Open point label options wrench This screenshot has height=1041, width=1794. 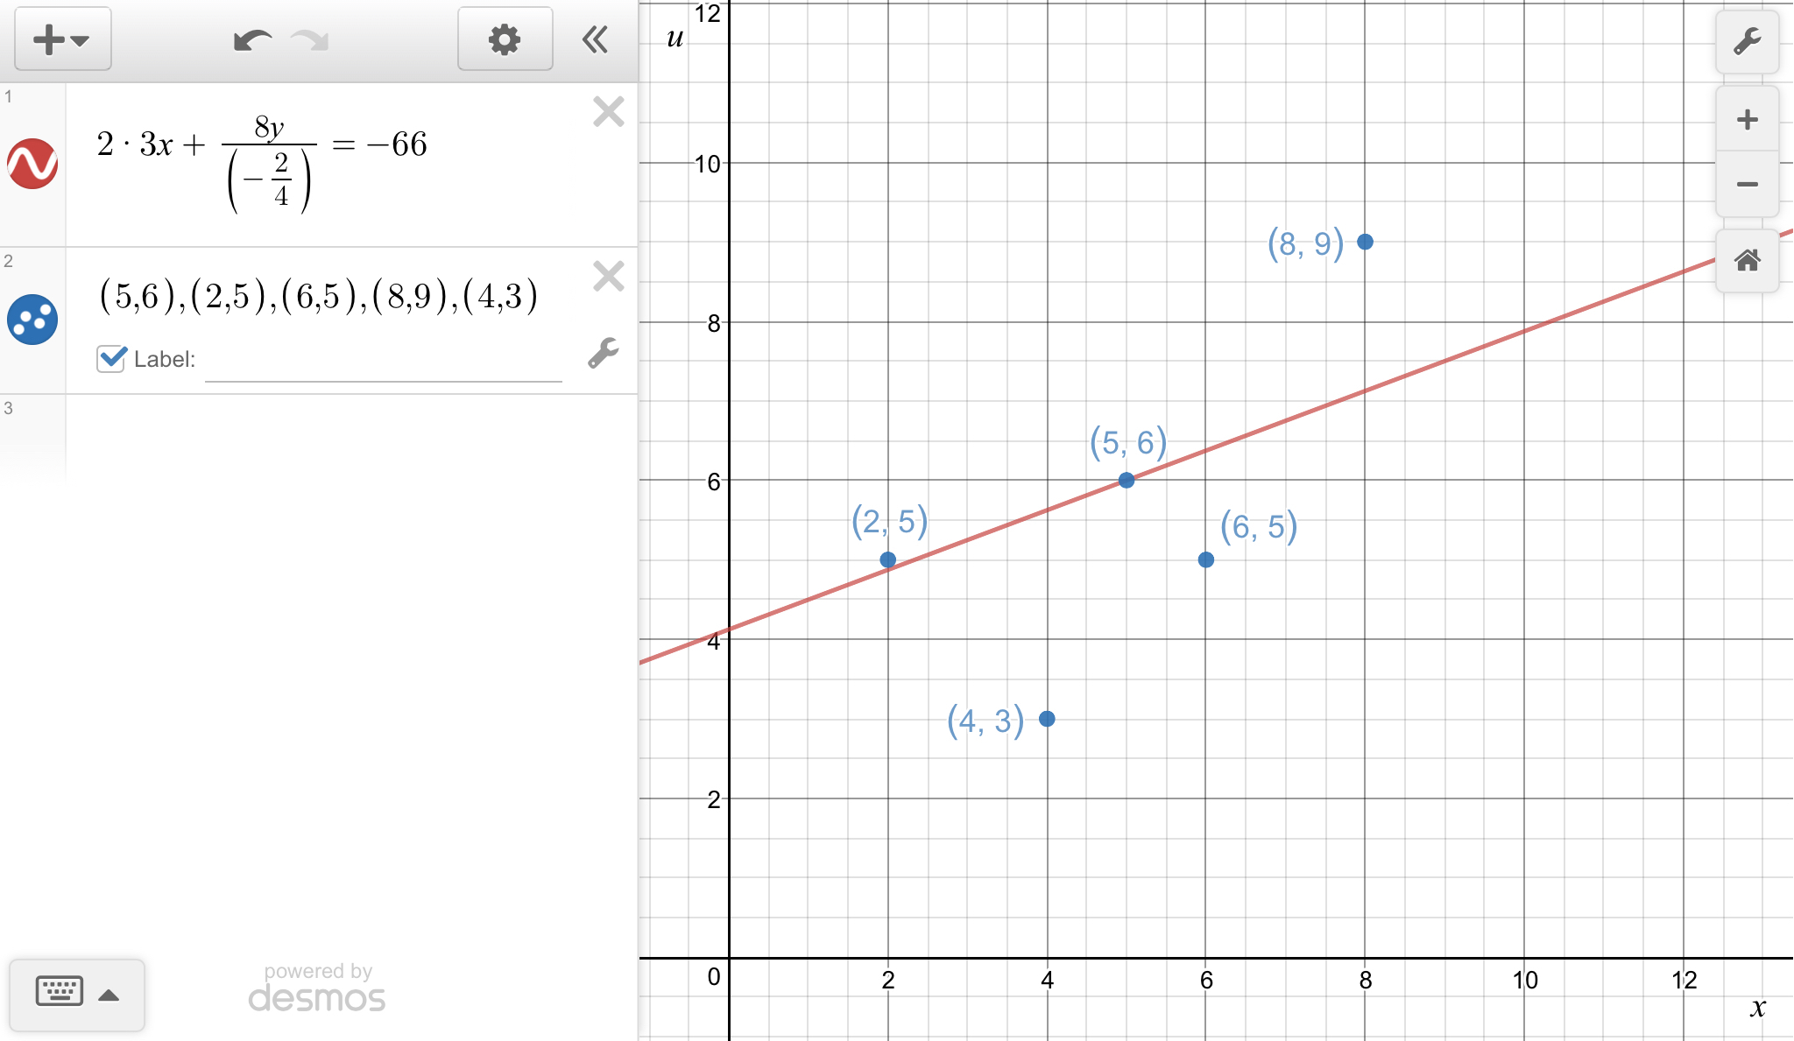(x=603, y=353)
